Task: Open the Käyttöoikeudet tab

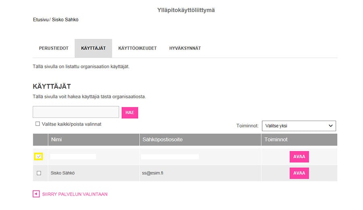Action: (x=138, y=48)
